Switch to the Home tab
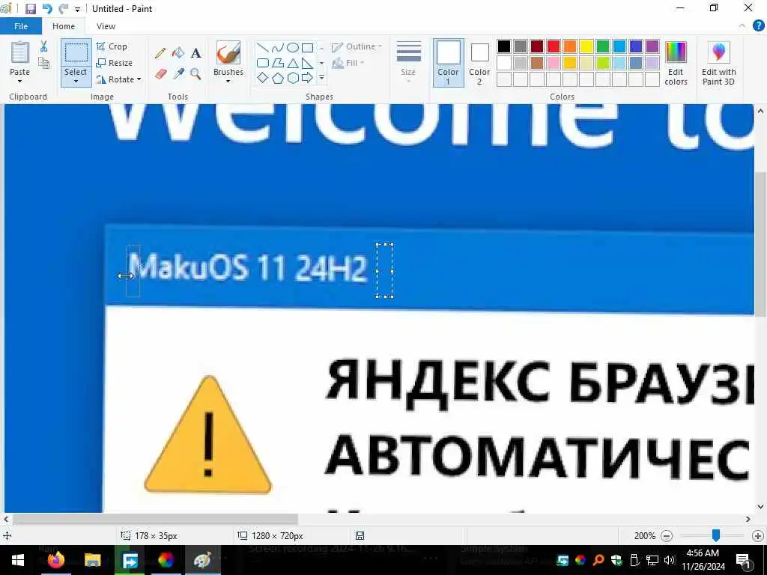This screenshot has height=575, width=767. [64, 26]
